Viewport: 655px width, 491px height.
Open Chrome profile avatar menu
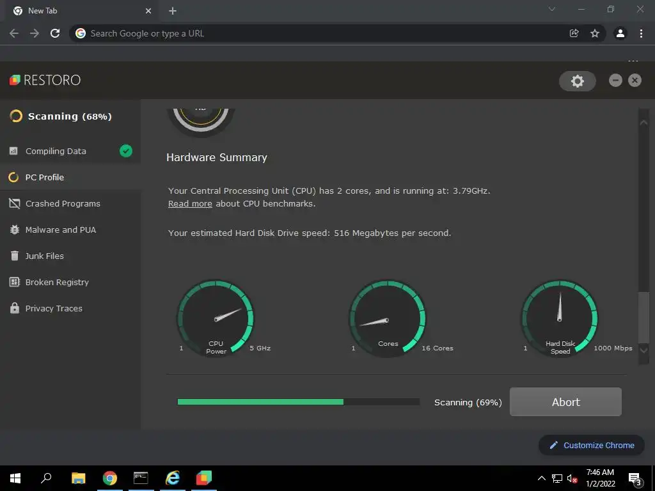620,33
